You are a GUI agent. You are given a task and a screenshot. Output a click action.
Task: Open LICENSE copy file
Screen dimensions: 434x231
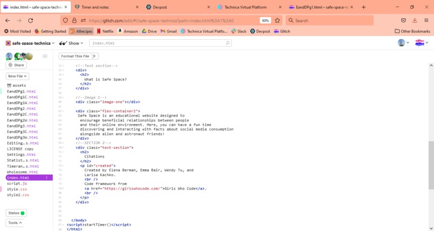[x=20, y=149]
